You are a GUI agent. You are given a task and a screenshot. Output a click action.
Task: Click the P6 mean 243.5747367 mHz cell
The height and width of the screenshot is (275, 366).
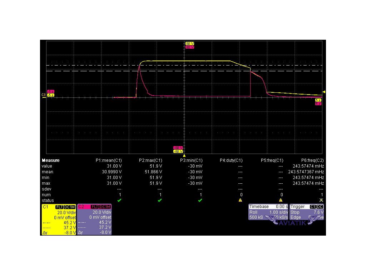pos(306,172)
